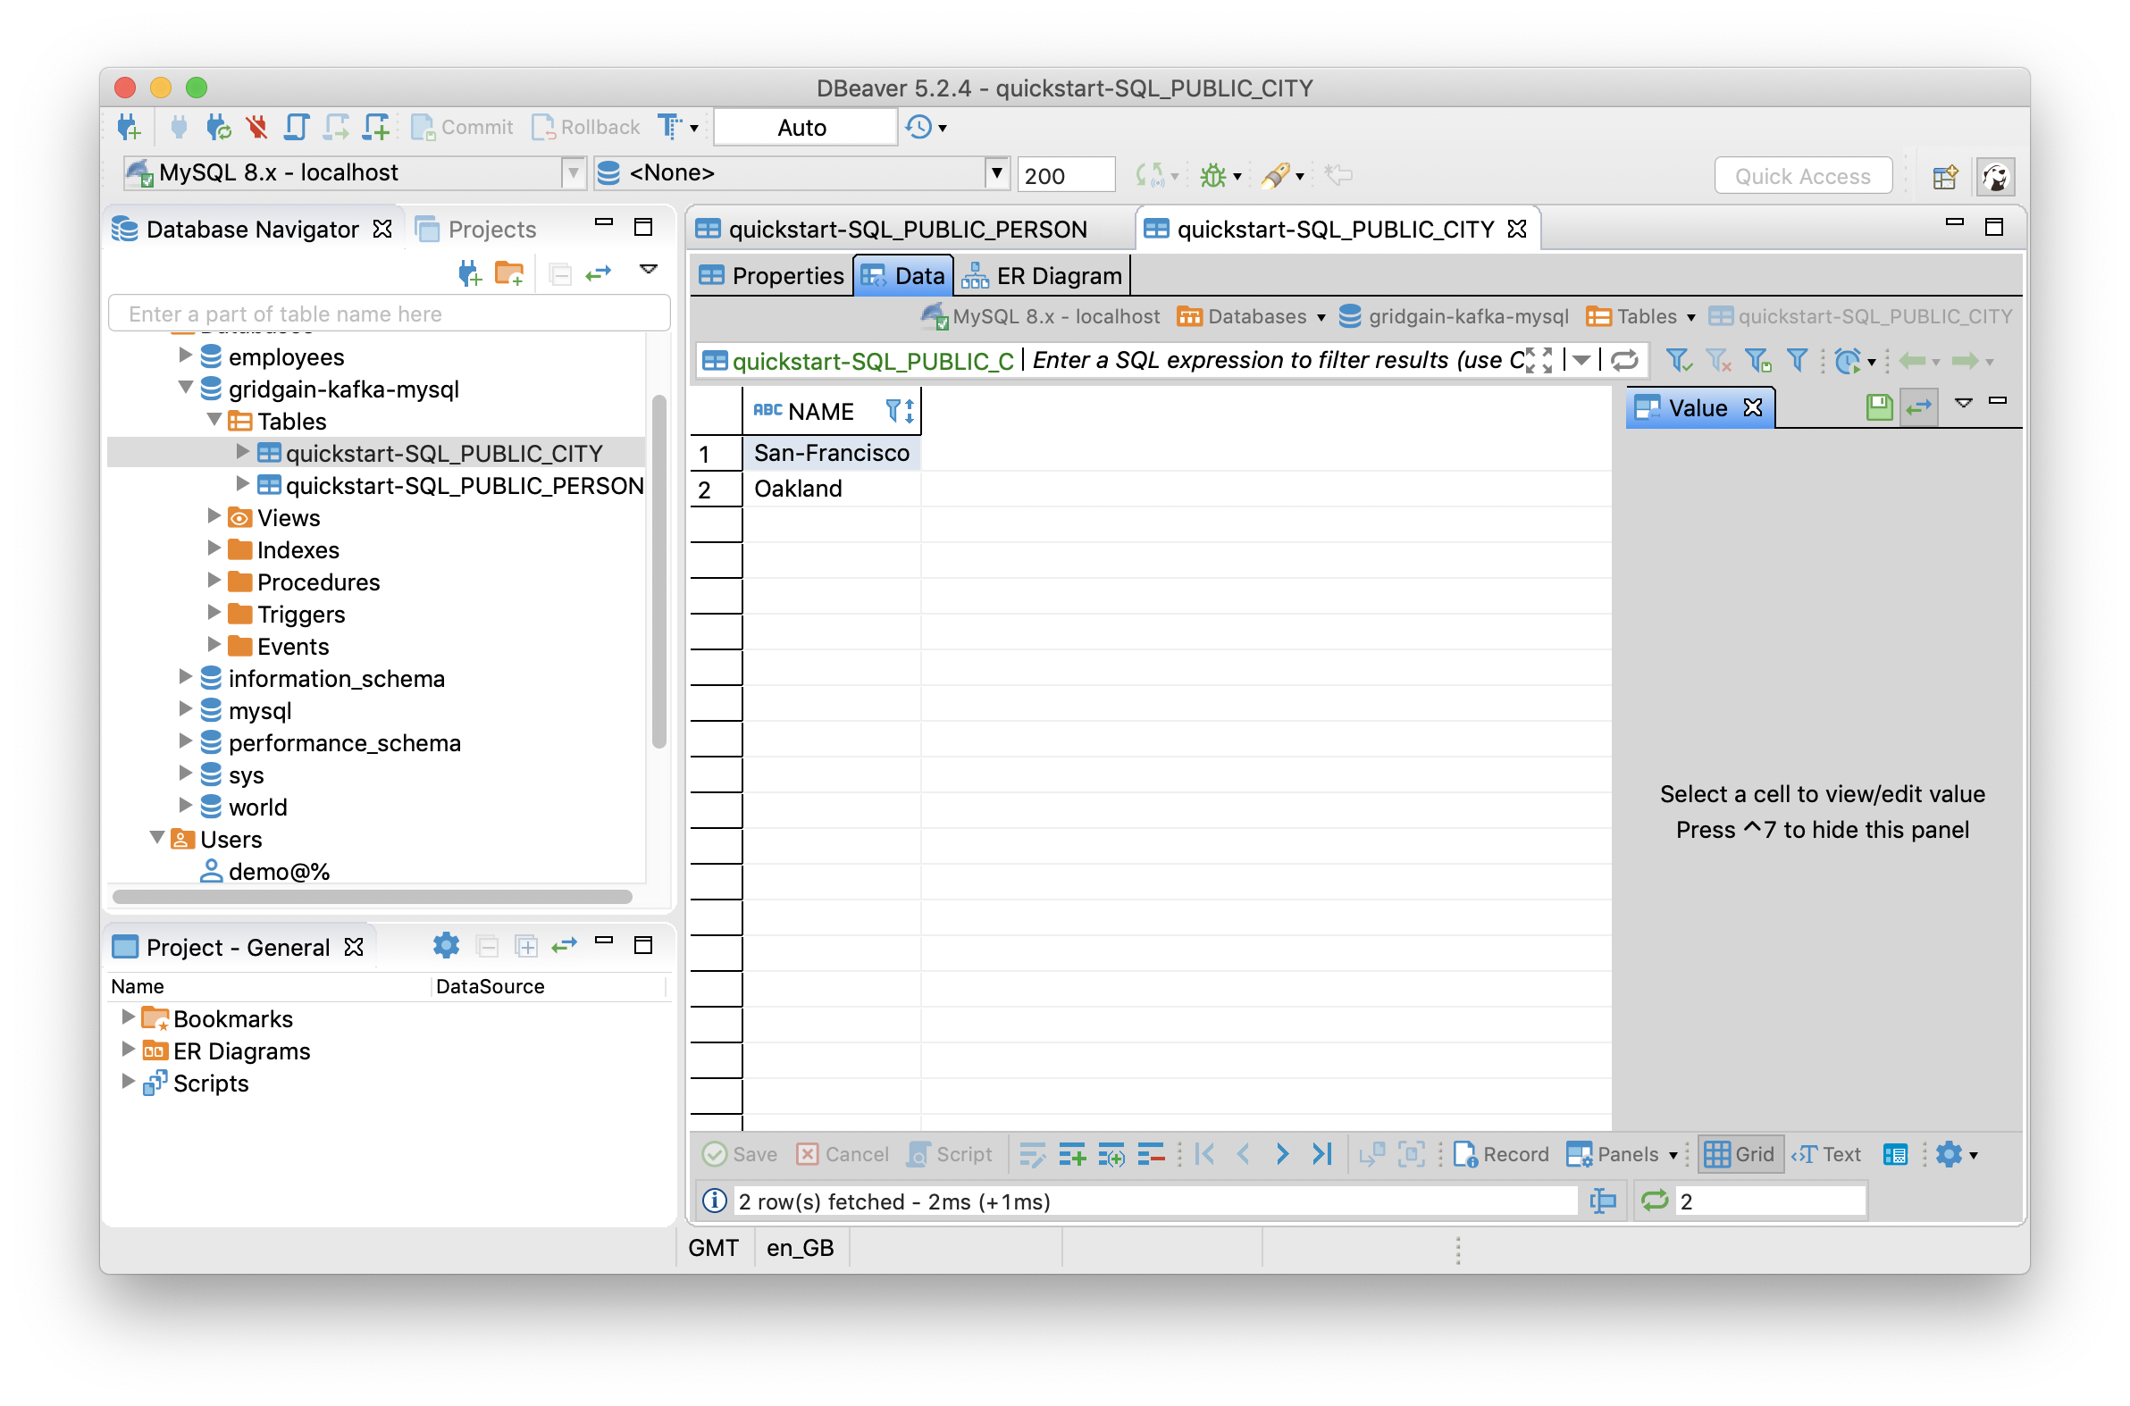Switch to the ER Diagram tab

pos(1044,274)
